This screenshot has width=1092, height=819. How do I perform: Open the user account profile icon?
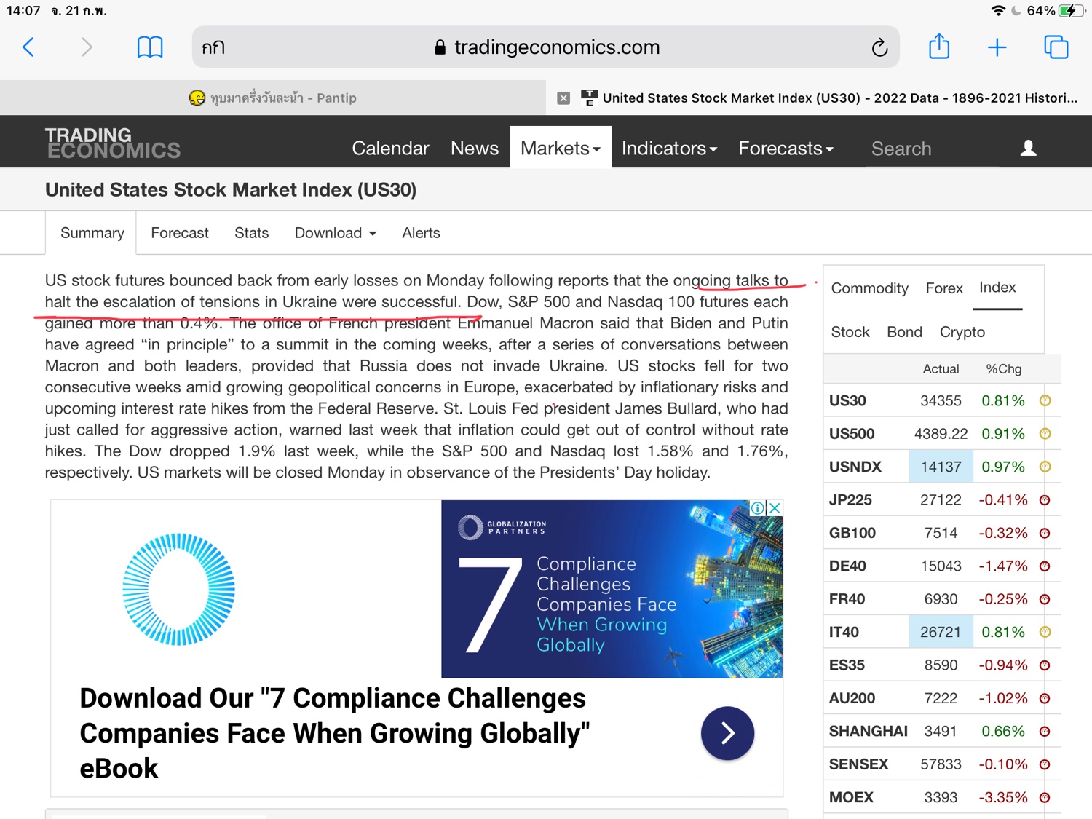pyautogui.click(x=1028, y=149)
